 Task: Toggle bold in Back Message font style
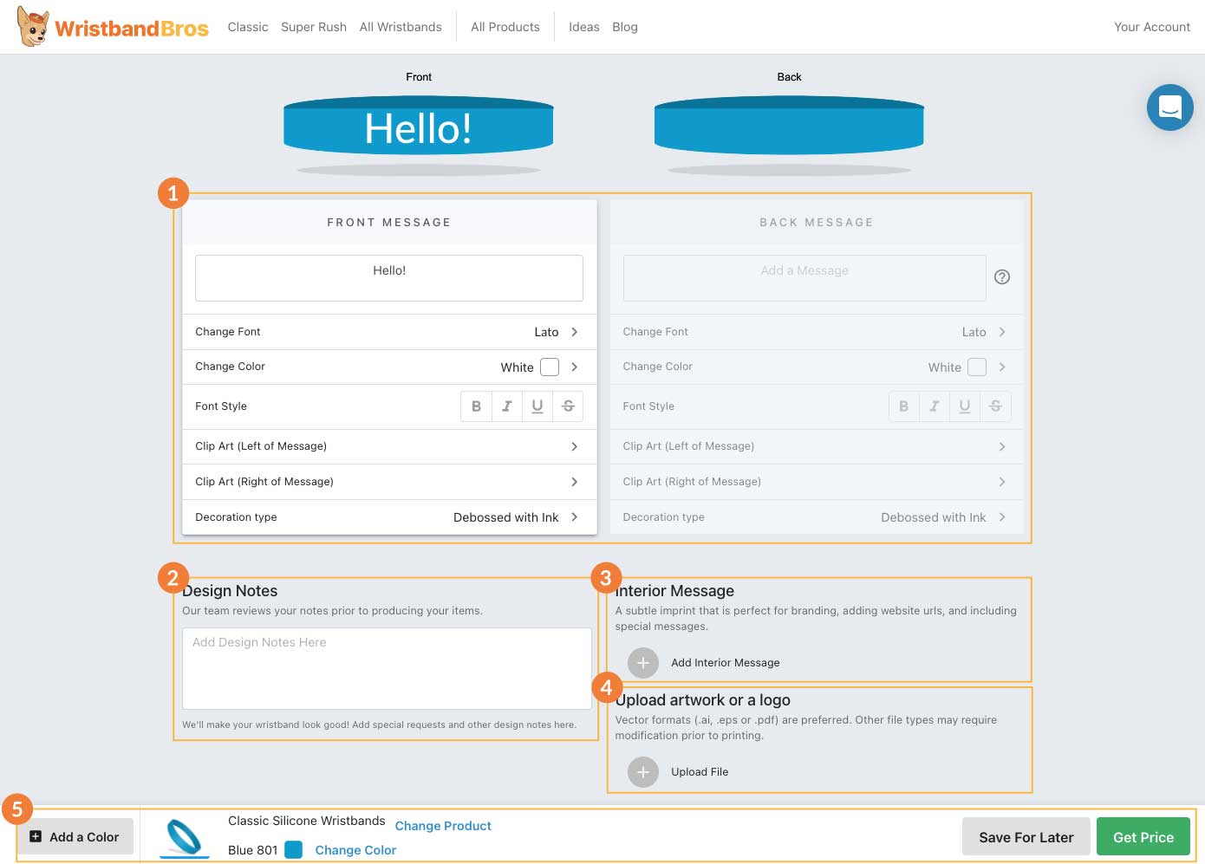[x=903, y=406]
